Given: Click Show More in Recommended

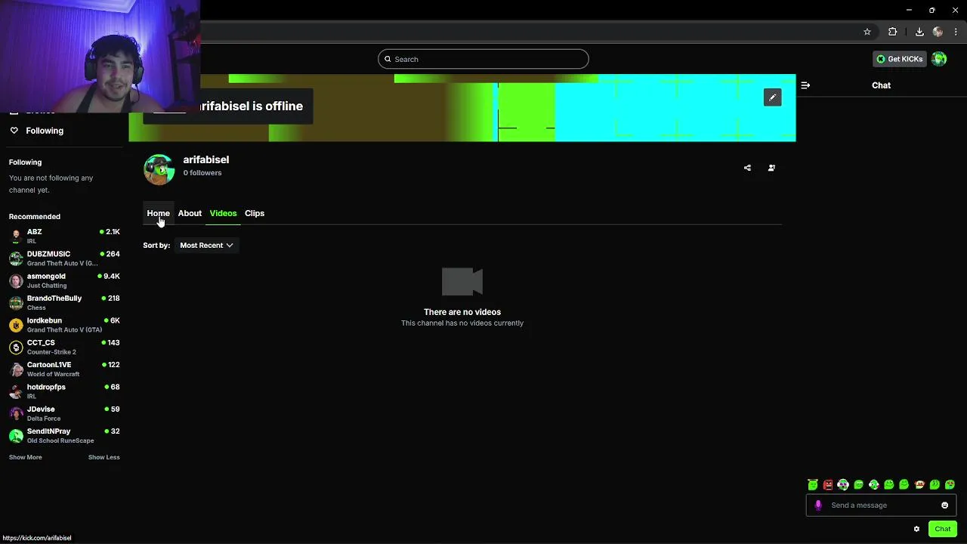Looking at the screenshot, I should tap(26, 457).
